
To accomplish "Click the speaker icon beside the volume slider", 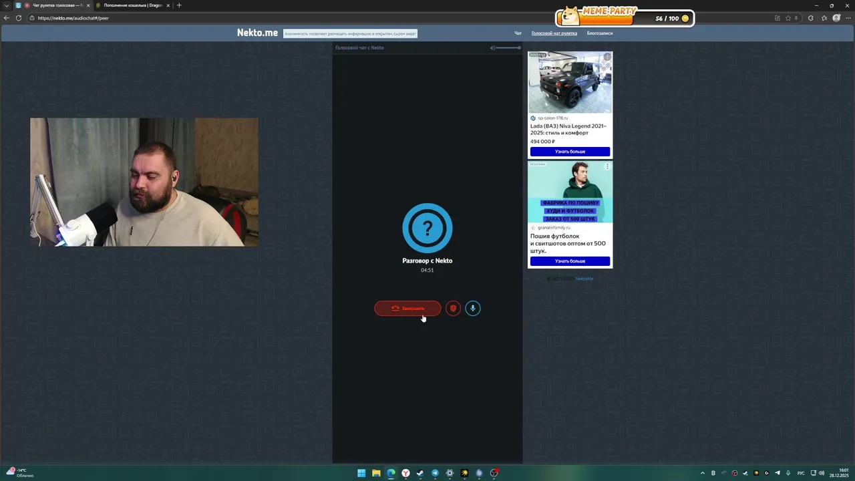I will pos(493,47).
